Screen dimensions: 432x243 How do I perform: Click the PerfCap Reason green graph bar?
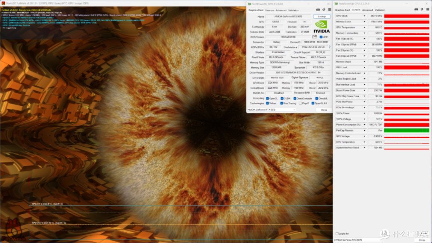(x=407, y=131)
